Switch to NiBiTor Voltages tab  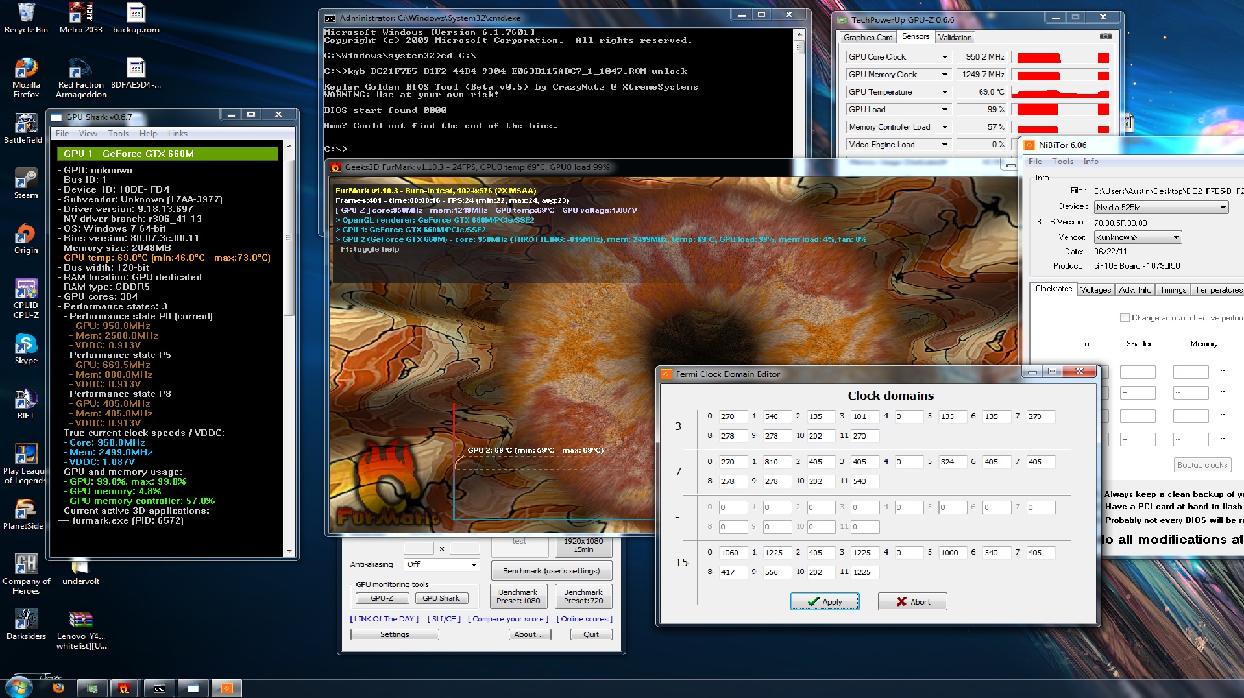[x=1095, y=290]
